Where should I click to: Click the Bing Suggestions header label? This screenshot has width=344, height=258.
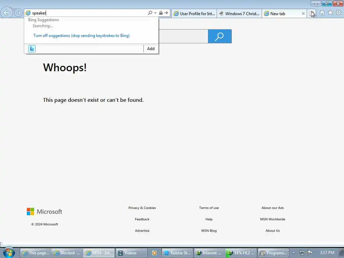point(43,20)
